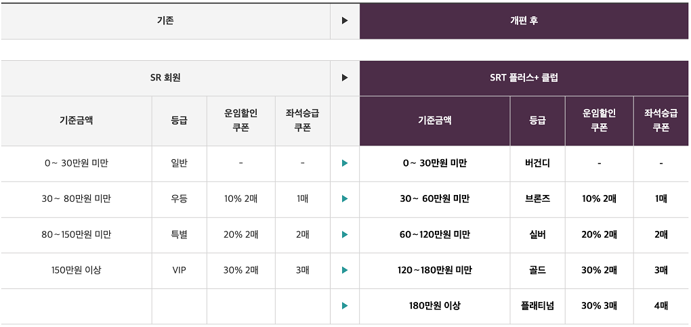Click the teal arrow in the 일반 row
Screen dimensions: 691x327
(345, 163)
